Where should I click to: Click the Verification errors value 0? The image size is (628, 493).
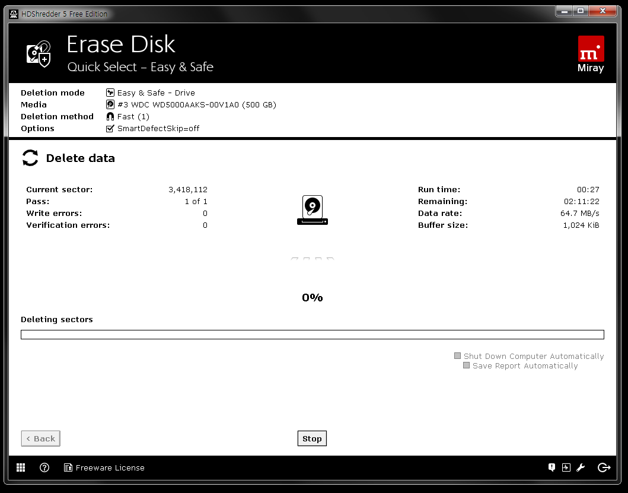pyautogui.click(x=205, y=225)
